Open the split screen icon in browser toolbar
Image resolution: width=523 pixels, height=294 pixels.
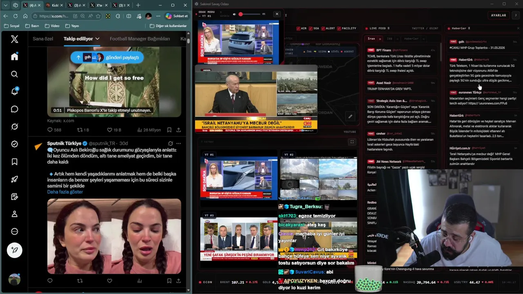tap(129, 16)
